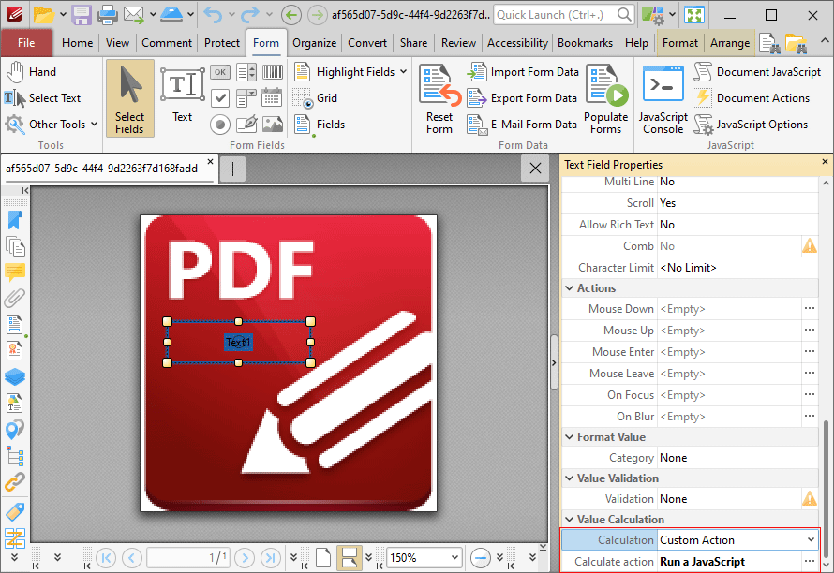E-Mail Form Data
The width and height of the screenshot is (834, 573).
coord(522,125)
